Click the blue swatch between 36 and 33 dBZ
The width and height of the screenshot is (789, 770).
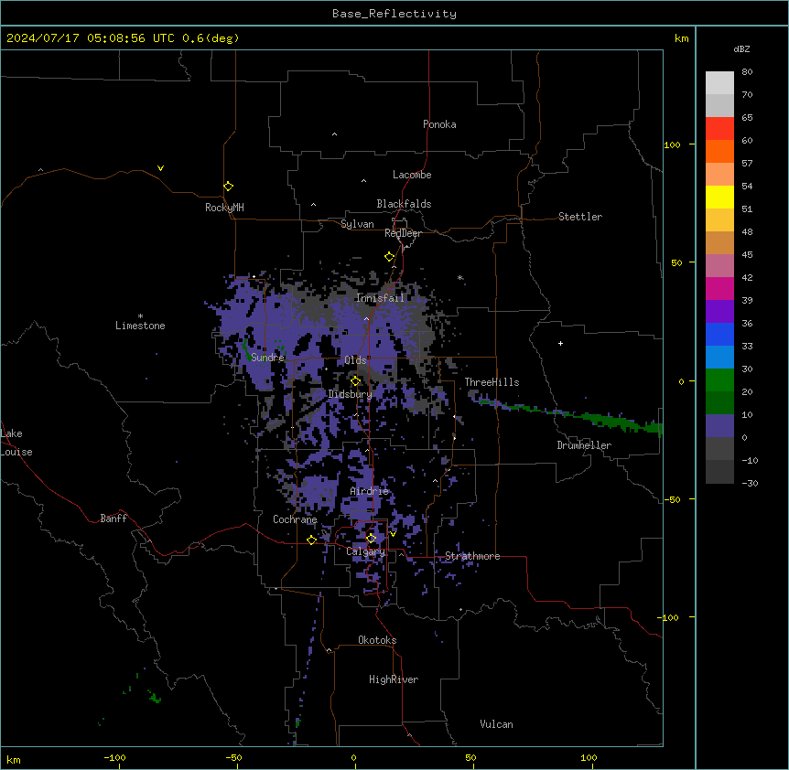pyautogui.click(x=719, y=334)
